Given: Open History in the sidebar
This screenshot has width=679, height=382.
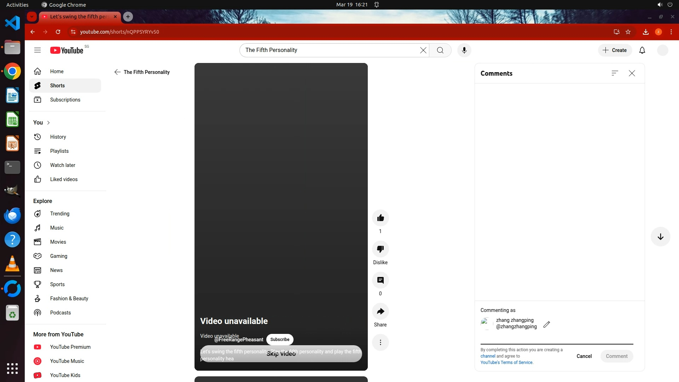Looking at the screenshot, I should [x=58, y=137].
